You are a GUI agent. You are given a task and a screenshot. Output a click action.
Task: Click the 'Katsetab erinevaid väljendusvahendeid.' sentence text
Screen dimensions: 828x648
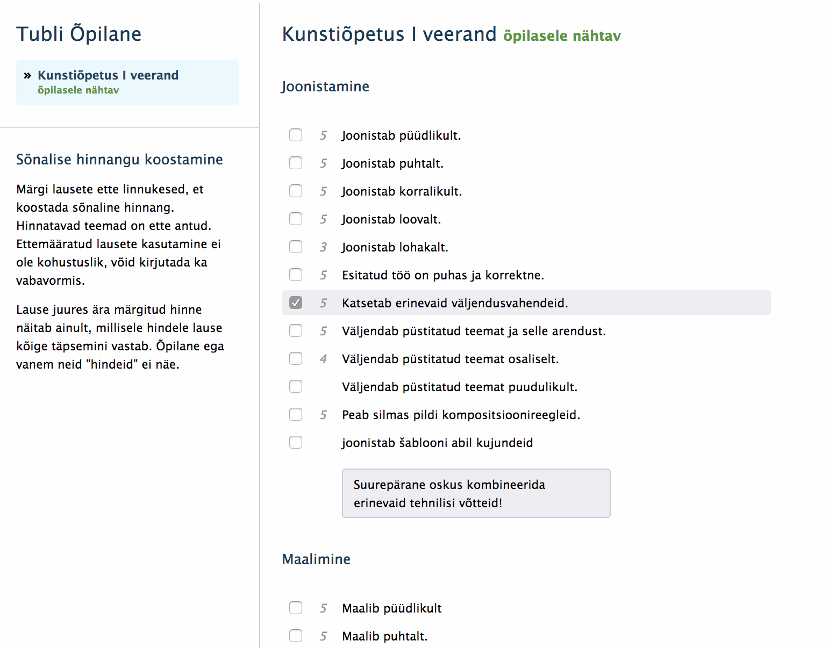(455, 303)
